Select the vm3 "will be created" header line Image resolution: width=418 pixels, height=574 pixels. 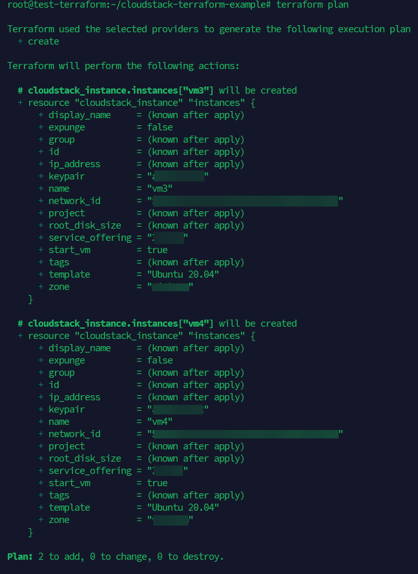(x=157, y=90)
